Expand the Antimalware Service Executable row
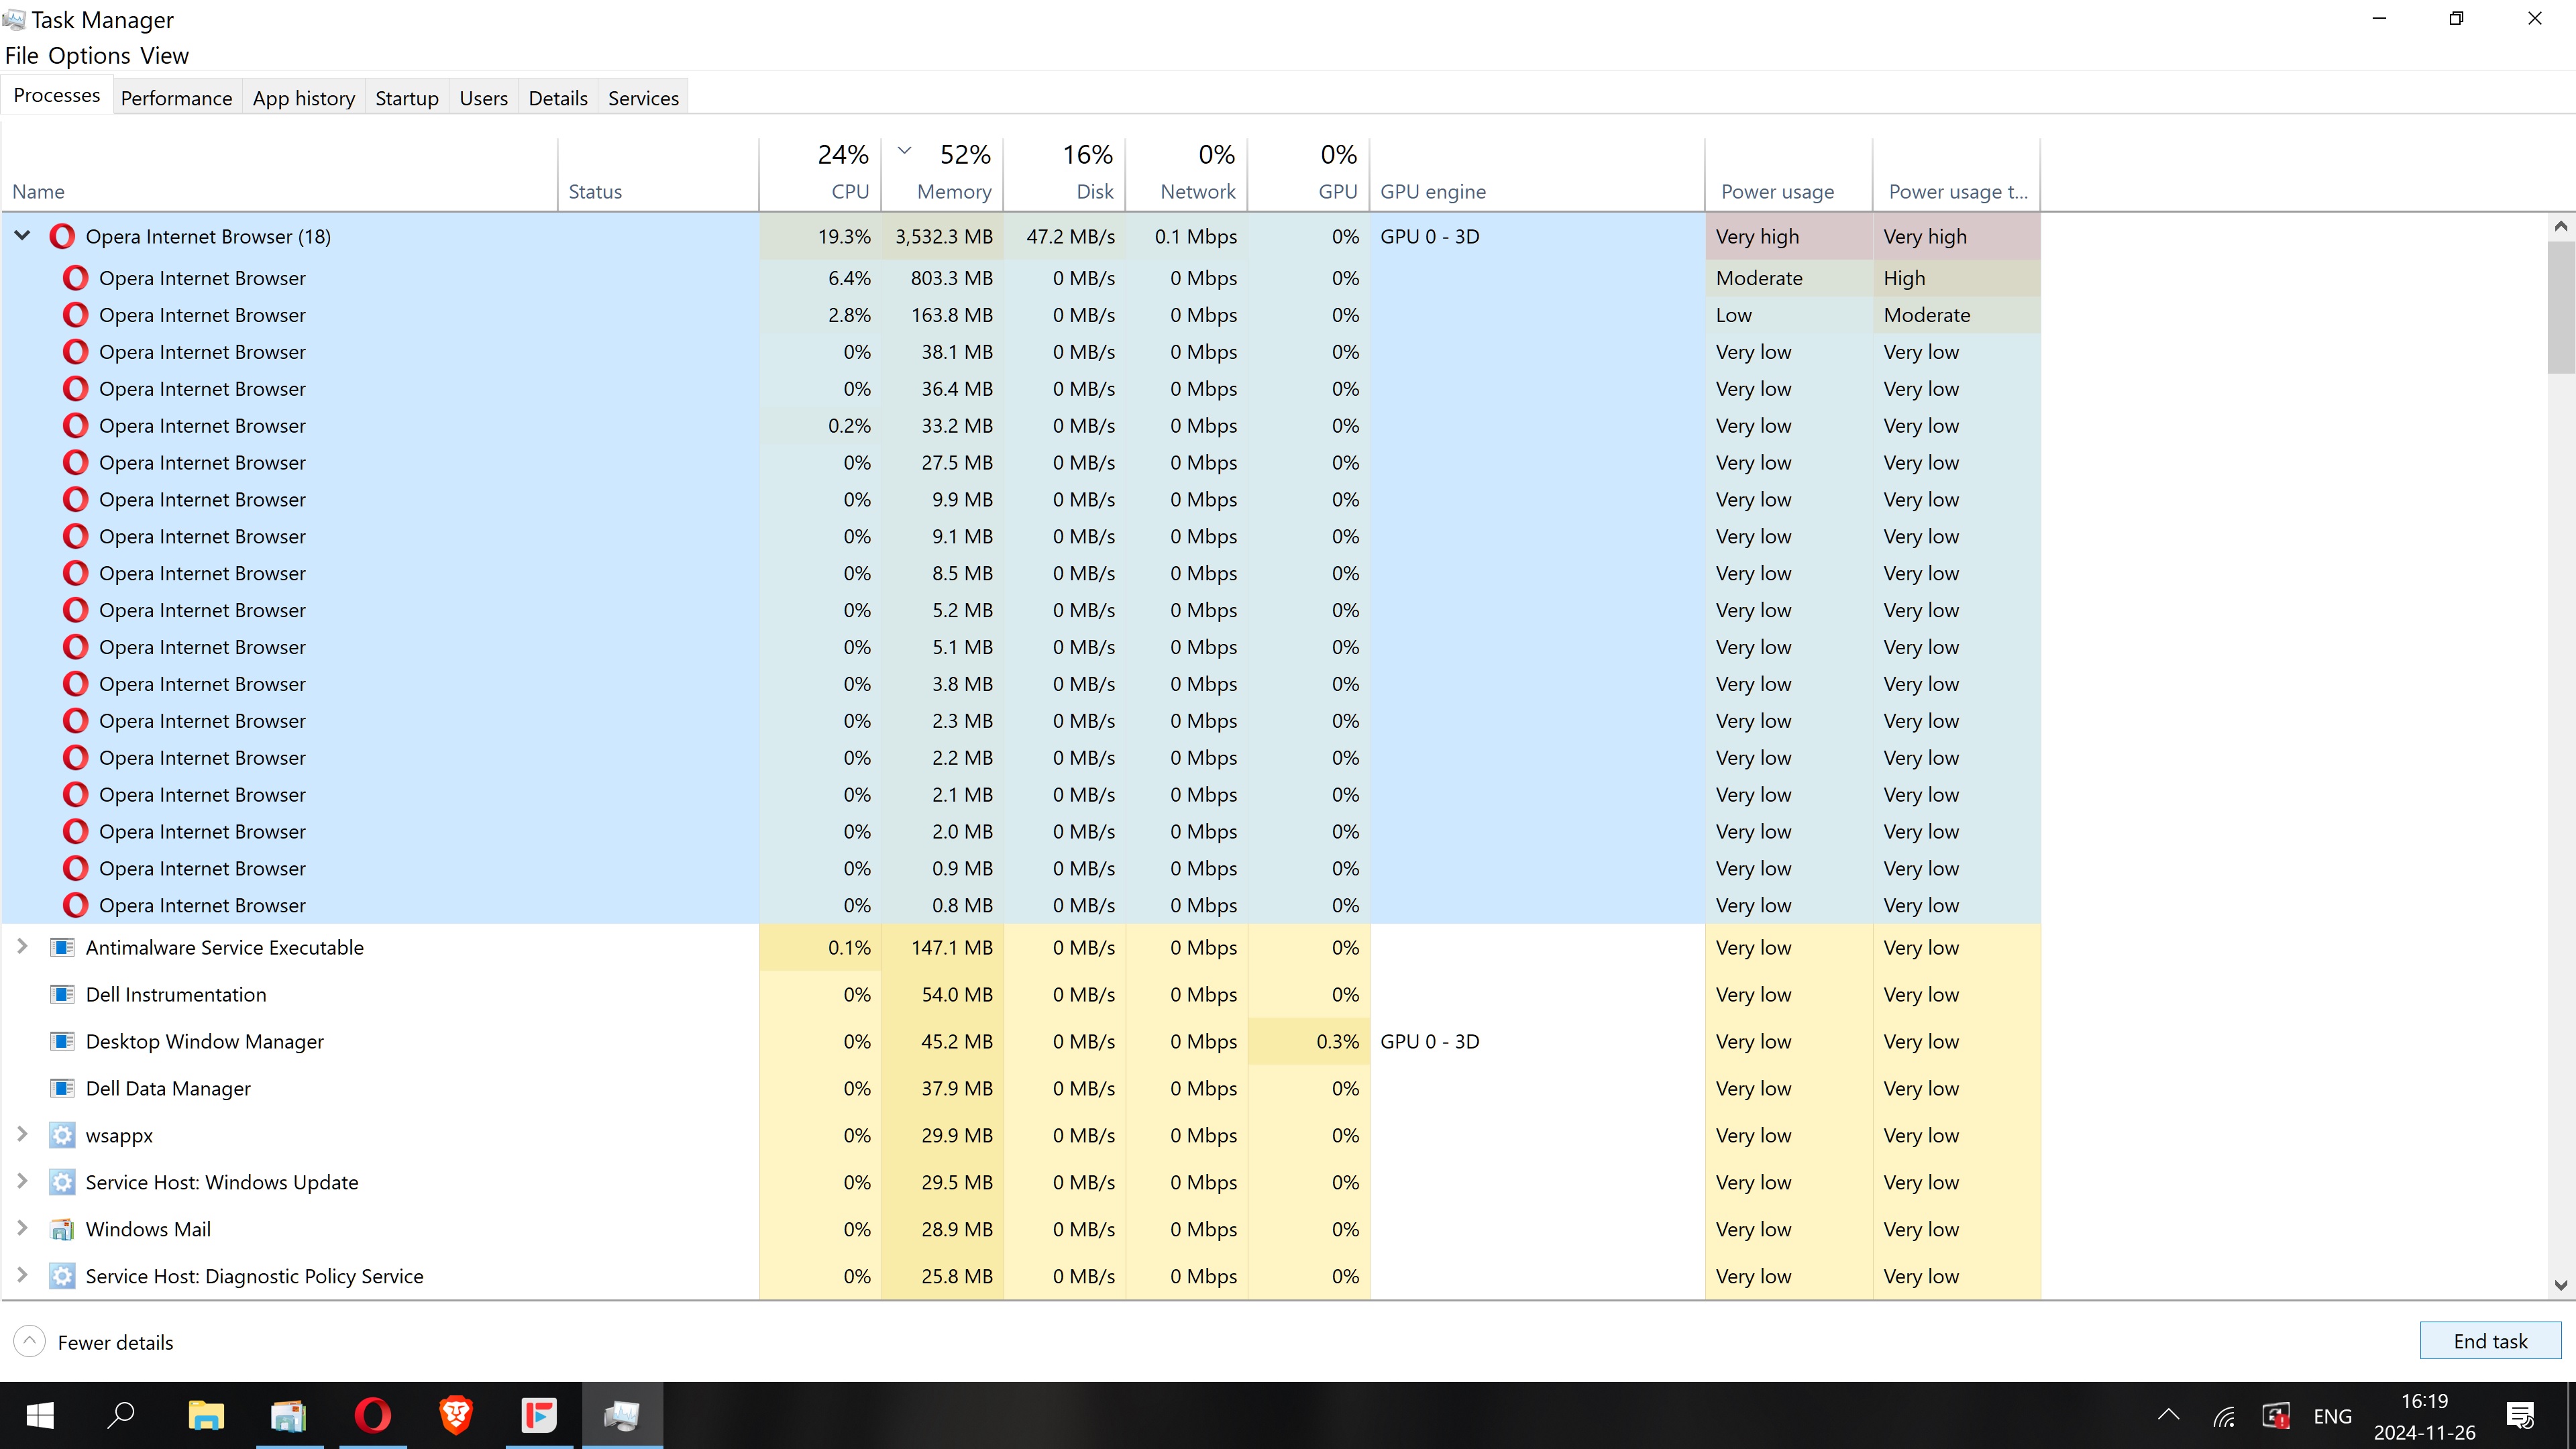 [x=22, y=947]
